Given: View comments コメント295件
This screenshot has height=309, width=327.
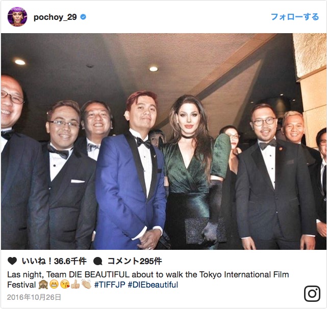Looking at the screenshot, I should [135, 261].
